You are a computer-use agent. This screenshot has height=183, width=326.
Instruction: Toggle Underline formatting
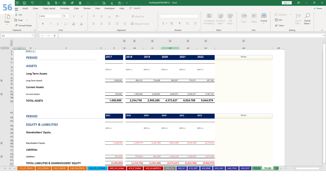pos(58,24)
